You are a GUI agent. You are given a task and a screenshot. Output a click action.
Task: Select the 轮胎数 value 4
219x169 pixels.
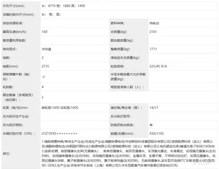[42, 87]
